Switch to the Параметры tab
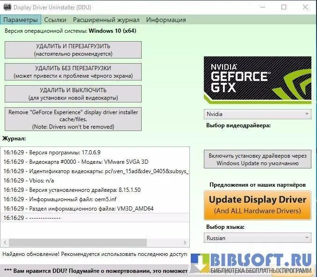317x277 pixels. pos(21,20)
